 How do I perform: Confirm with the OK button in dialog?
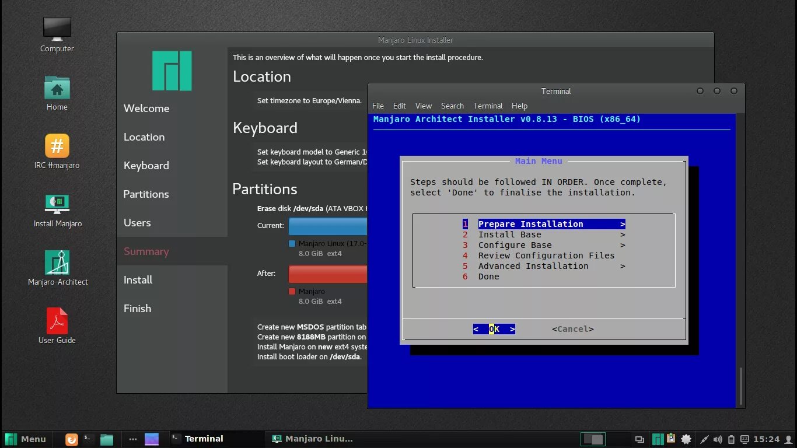pos(494,329)
